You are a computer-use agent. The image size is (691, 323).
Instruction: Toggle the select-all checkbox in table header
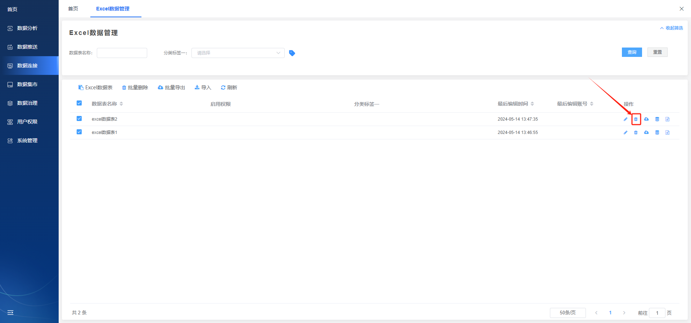click(79, 103)
